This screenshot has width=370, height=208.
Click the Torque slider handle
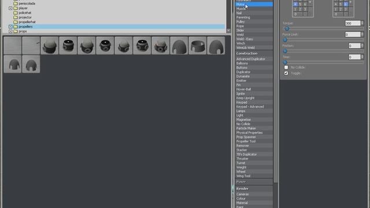[x=287, y=28]
